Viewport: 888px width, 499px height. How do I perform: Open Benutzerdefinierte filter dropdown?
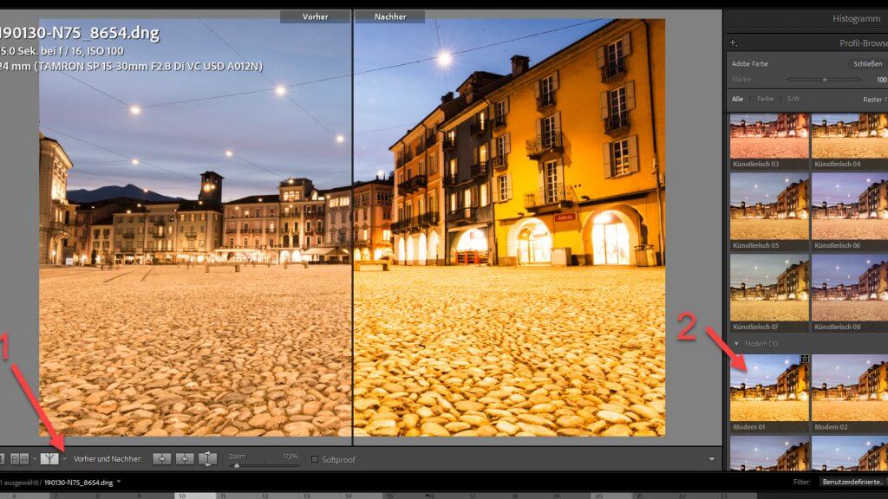click(x=853, y=482)
